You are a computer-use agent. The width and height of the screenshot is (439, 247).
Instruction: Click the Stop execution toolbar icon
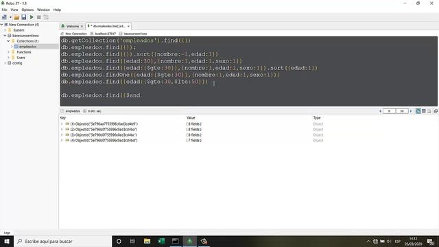39,17
